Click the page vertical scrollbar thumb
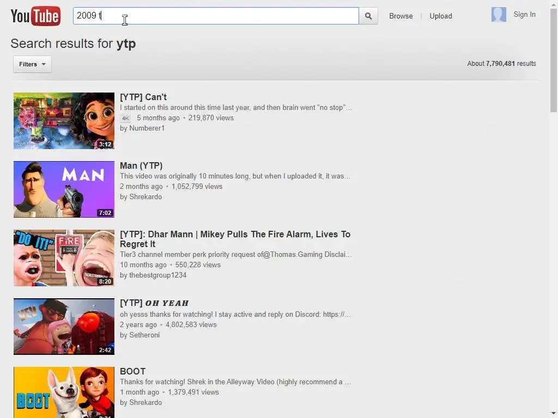Viewport: 558px width, 418px height. 554,60
